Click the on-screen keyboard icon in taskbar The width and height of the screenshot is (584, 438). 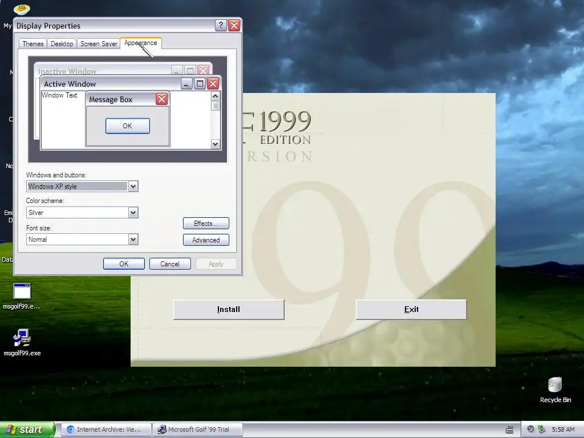point(509,430)
